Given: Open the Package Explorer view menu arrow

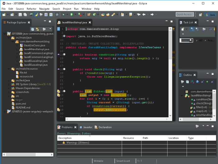Looking at the screenshot, I should pos(50,29).
